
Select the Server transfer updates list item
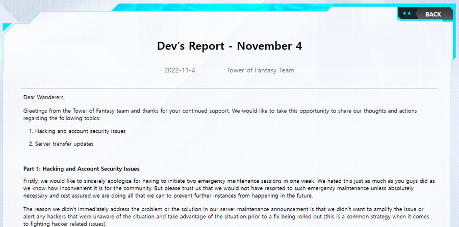click(x=64, y=144)
